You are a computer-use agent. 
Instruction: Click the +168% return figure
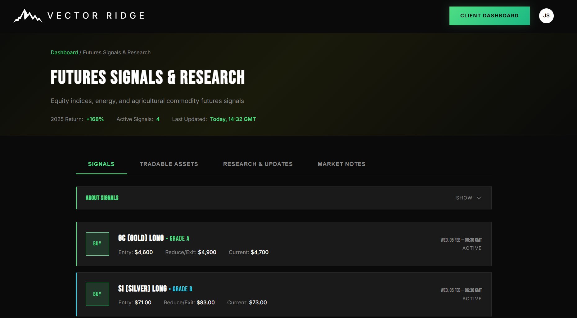[95, 119]
